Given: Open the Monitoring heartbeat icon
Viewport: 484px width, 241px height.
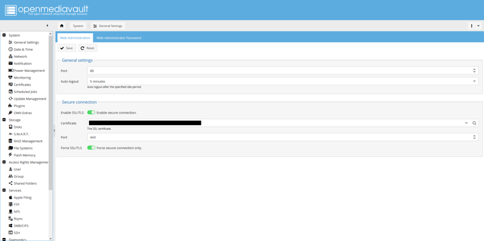Looking at the screenshot, I should (x=10, y=78).
